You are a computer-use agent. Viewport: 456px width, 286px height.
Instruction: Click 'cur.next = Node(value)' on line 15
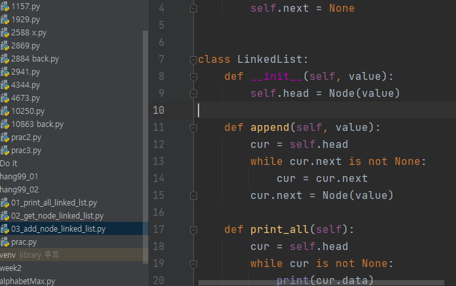[x=322, y=195]
